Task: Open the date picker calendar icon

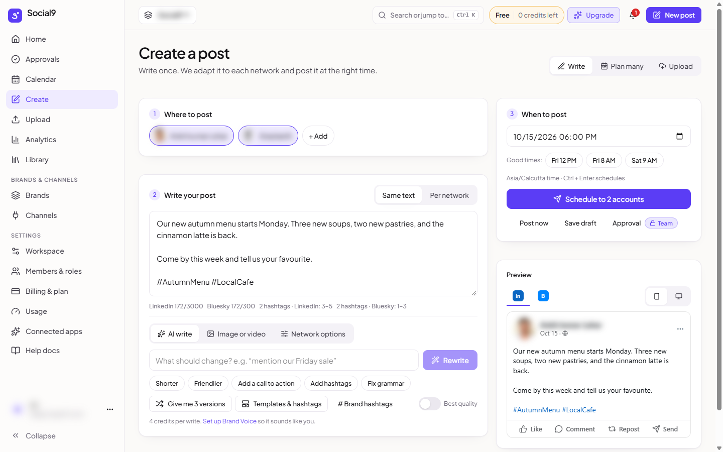Action: (x=679, y=136)
